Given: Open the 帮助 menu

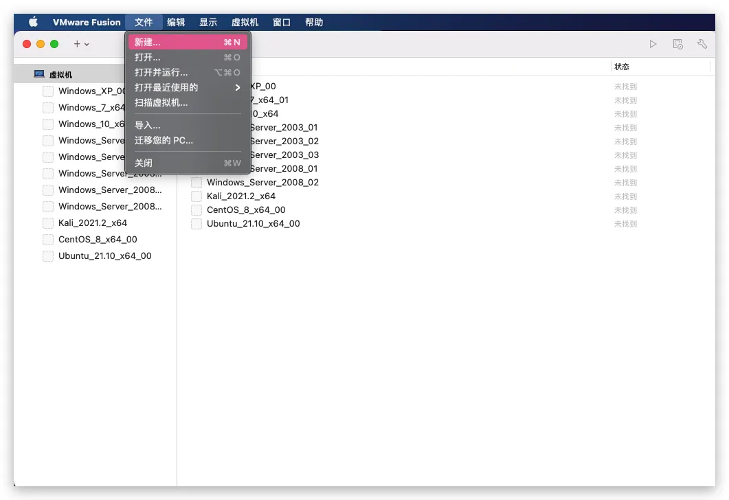Looking at the screenshot, I should 314,22.
